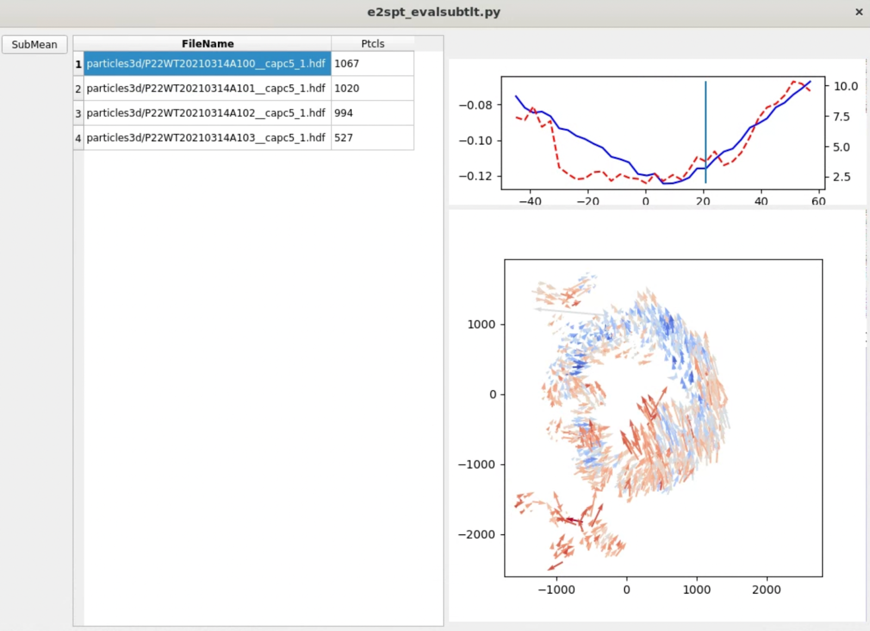Image resolution: width=870 pixels, height=631 pixels.
Task: Click the SubMean button
Action: (x=34, y=45)
